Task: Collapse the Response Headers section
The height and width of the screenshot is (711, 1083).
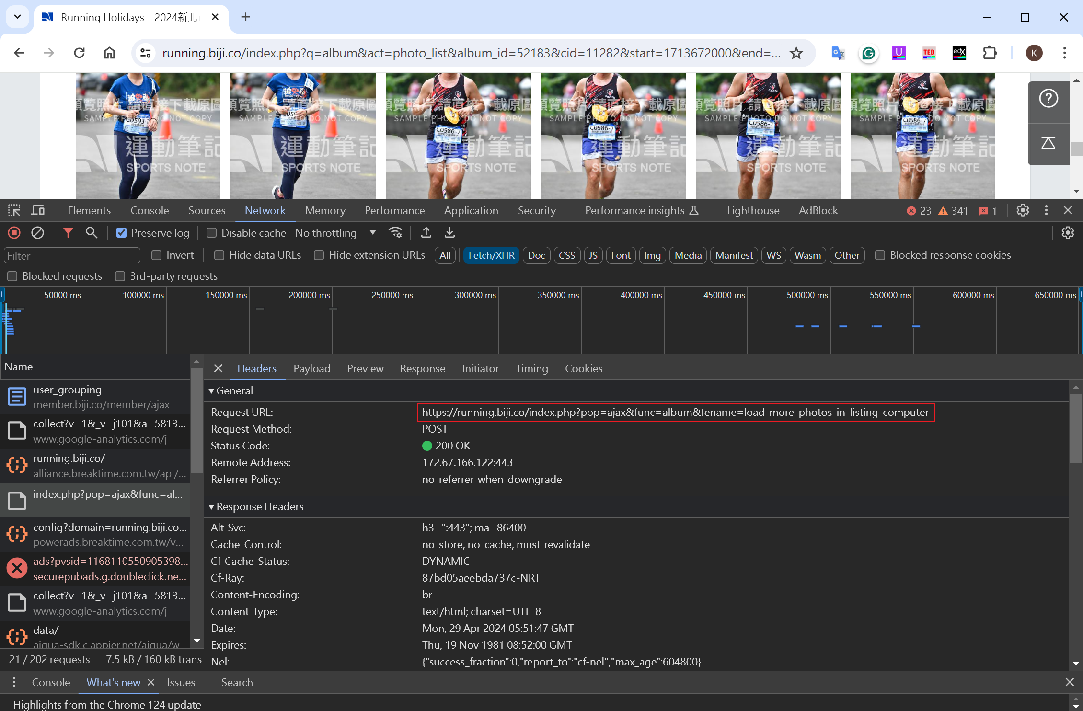Action: click(x=211, y=506)
